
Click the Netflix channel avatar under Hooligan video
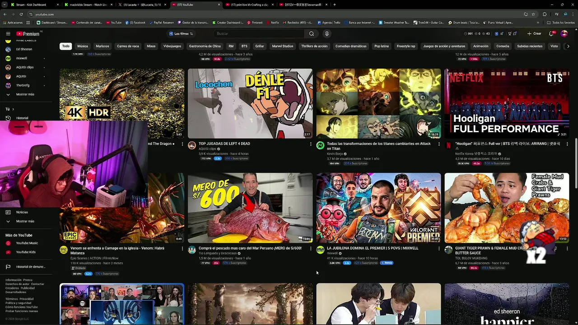[x=448, y=145]
